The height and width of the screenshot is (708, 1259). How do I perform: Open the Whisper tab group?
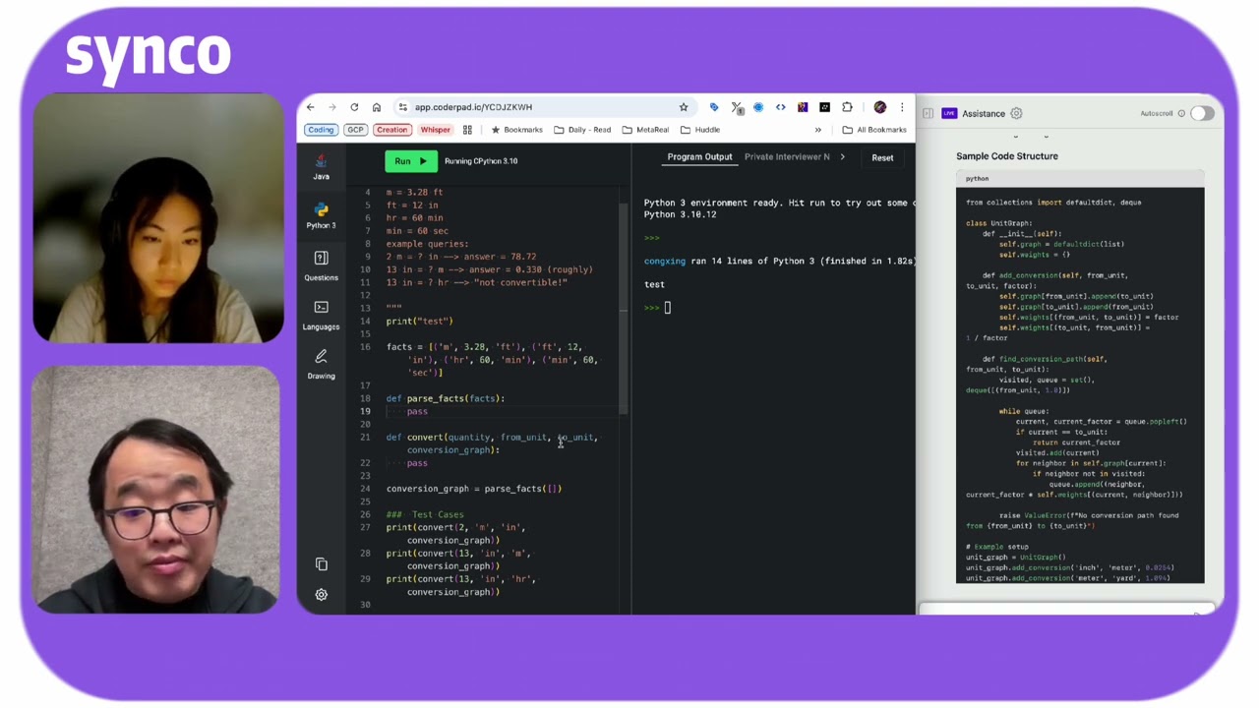tap(435, 130)
